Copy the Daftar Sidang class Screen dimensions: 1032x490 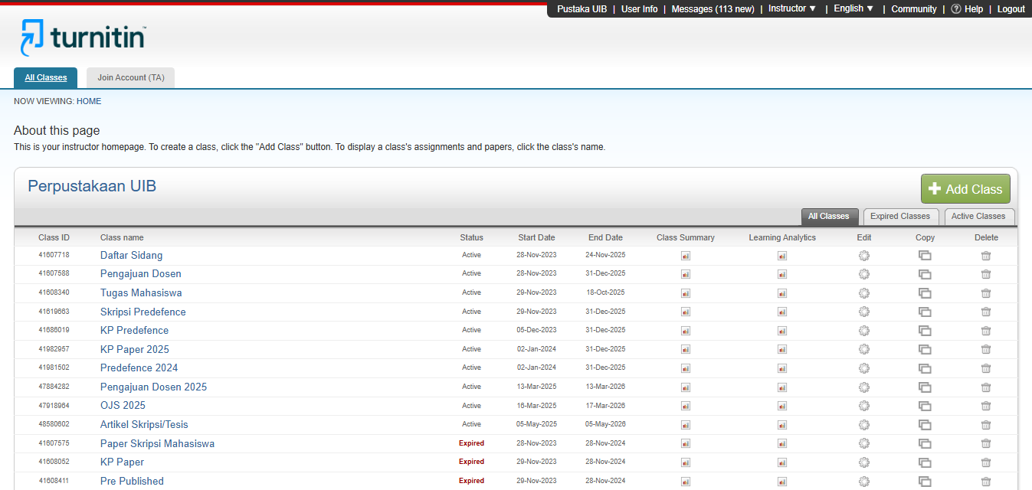(x=925, y=256)
